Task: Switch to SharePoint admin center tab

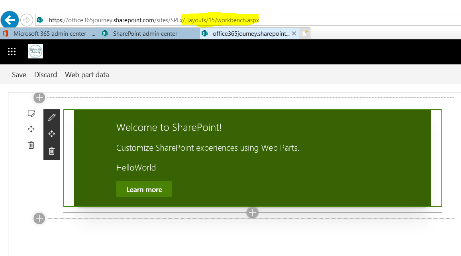Action: (150, 34)
